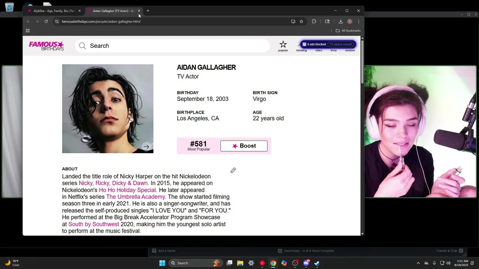Click the profile portrait photo
This screenshot has width=479, height=269.
[x=108, y=109]
